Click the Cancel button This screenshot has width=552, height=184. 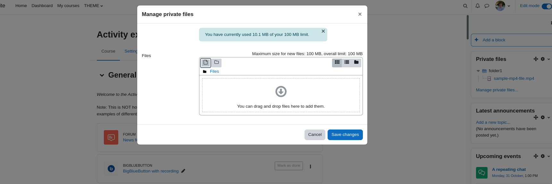pyautogui.click(x=315, y=135)
